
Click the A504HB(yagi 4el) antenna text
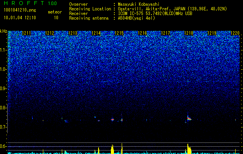tap(136, 18)
